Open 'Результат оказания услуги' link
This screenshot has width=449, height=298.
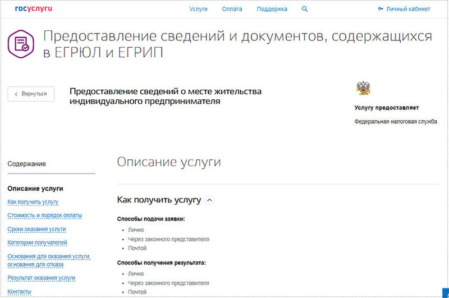point(41,278)
